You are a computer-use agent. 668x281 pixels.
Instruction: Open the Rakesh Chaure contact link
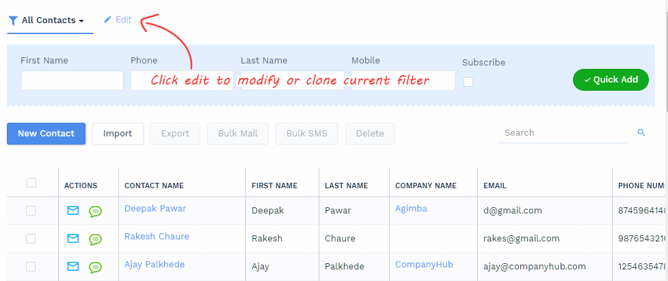coord(157,237)
